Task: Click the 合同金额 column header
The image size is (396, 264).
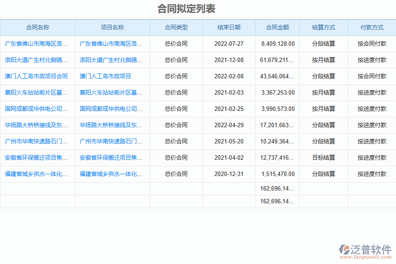Action: [x=277, y=27]
